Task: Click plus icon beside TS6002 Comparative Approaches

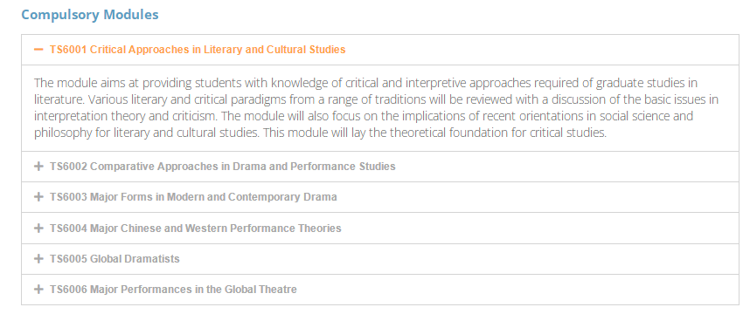Action: click(x=38, y=167)
